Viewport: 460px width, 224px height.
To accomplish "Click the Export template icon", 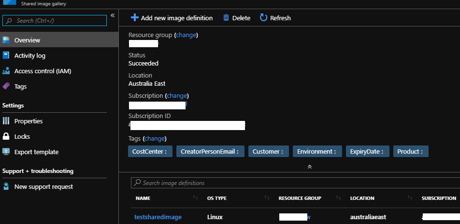I will (6, 152).
